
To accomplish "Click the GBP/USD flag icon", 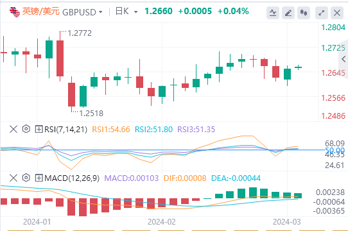I will 15,12.
